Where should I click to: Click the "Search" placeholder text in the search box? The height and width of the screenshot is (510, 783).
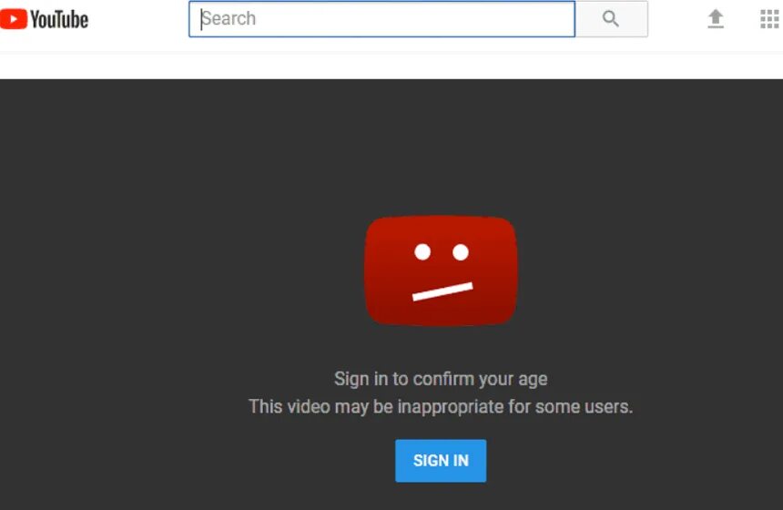[x=229, y=18]
